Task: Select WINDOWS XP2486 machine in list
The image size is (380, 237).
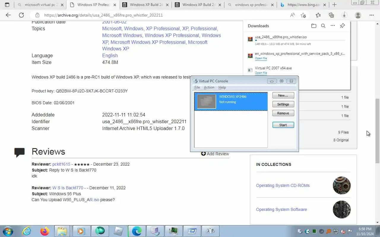Action: (x=231, y=102)
